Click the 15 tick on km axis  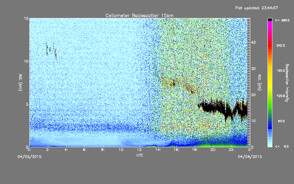pyautogui.click(x=26, y=18)
